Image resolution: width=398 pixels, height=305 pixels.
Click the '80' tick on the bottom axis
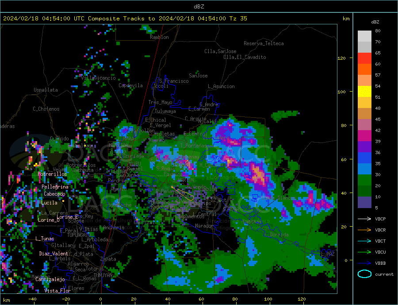[x=235, y=299]
